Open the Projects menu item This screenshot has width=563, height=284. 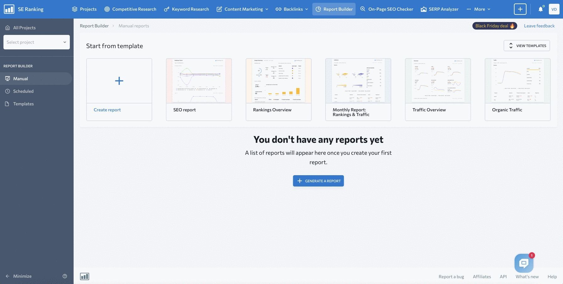[x=84, y=9]
